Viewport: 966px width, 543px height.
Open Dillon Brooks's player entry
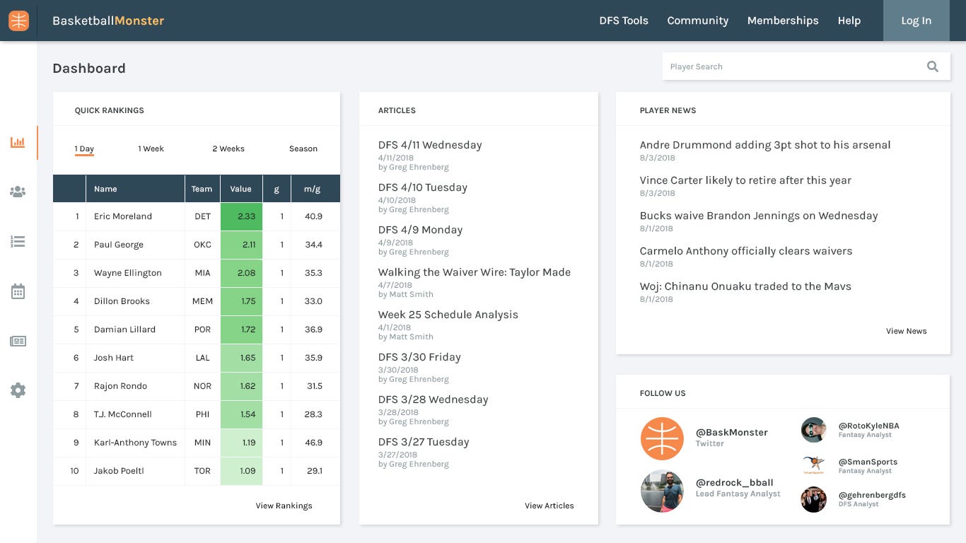pyautogui.click(x=122, y=301)
